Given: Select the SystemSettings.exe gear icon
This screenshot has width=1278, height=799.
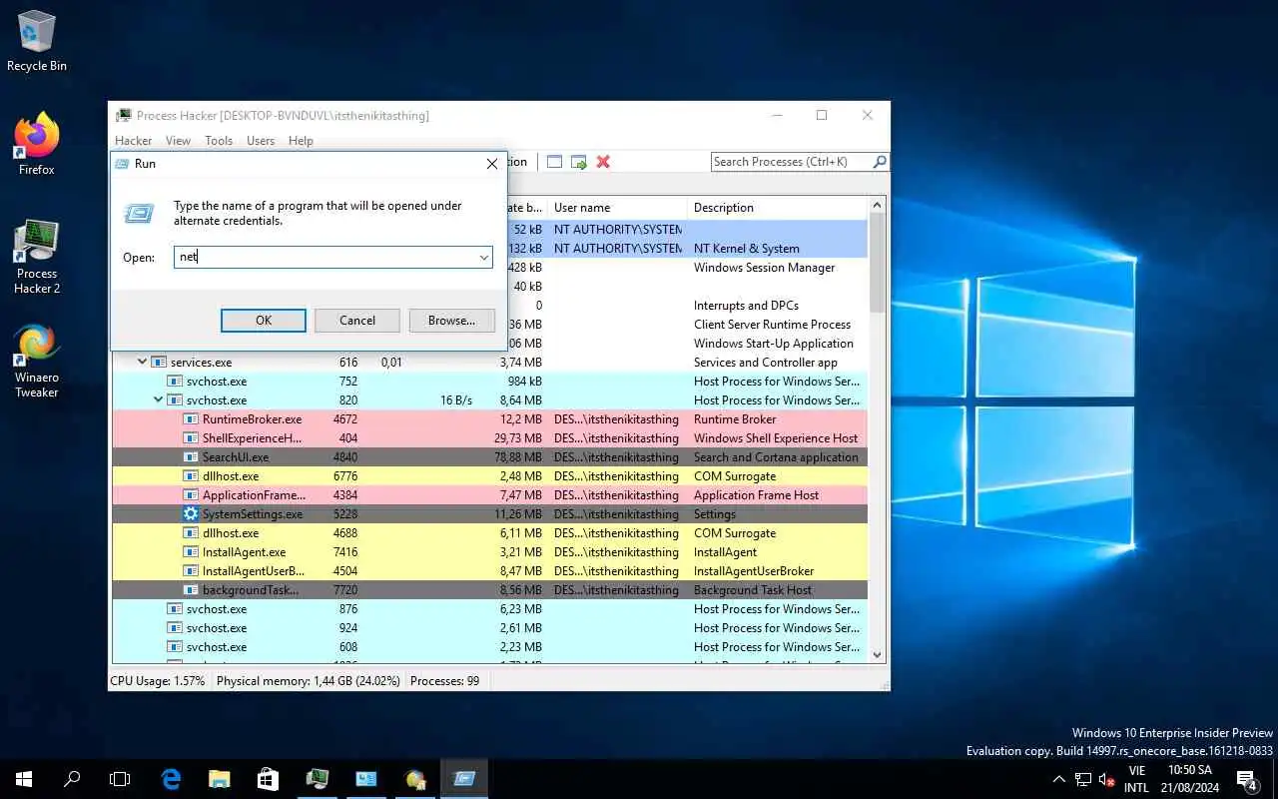Looking at the screenshot, I should [x=191, y=514].
